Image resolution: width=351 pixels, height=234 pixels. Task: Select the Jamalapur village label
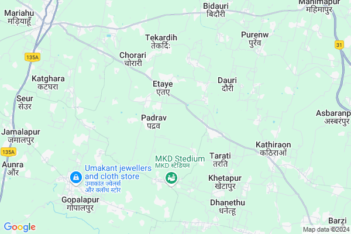pos(21,136)
